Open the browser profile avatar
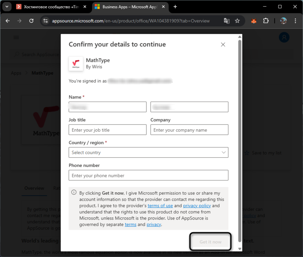This screenshot has height=257, width=303. [x=283, y=21]
